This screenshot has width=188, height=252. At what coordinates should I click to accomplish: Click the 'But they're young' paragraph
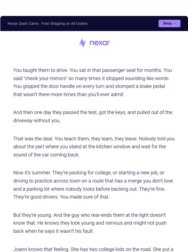pyautogui.click(x=90, y=223)
